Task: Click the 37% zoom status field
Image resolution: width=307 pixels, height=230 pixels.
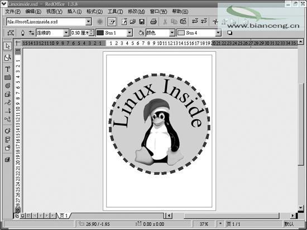Action: 204,224
